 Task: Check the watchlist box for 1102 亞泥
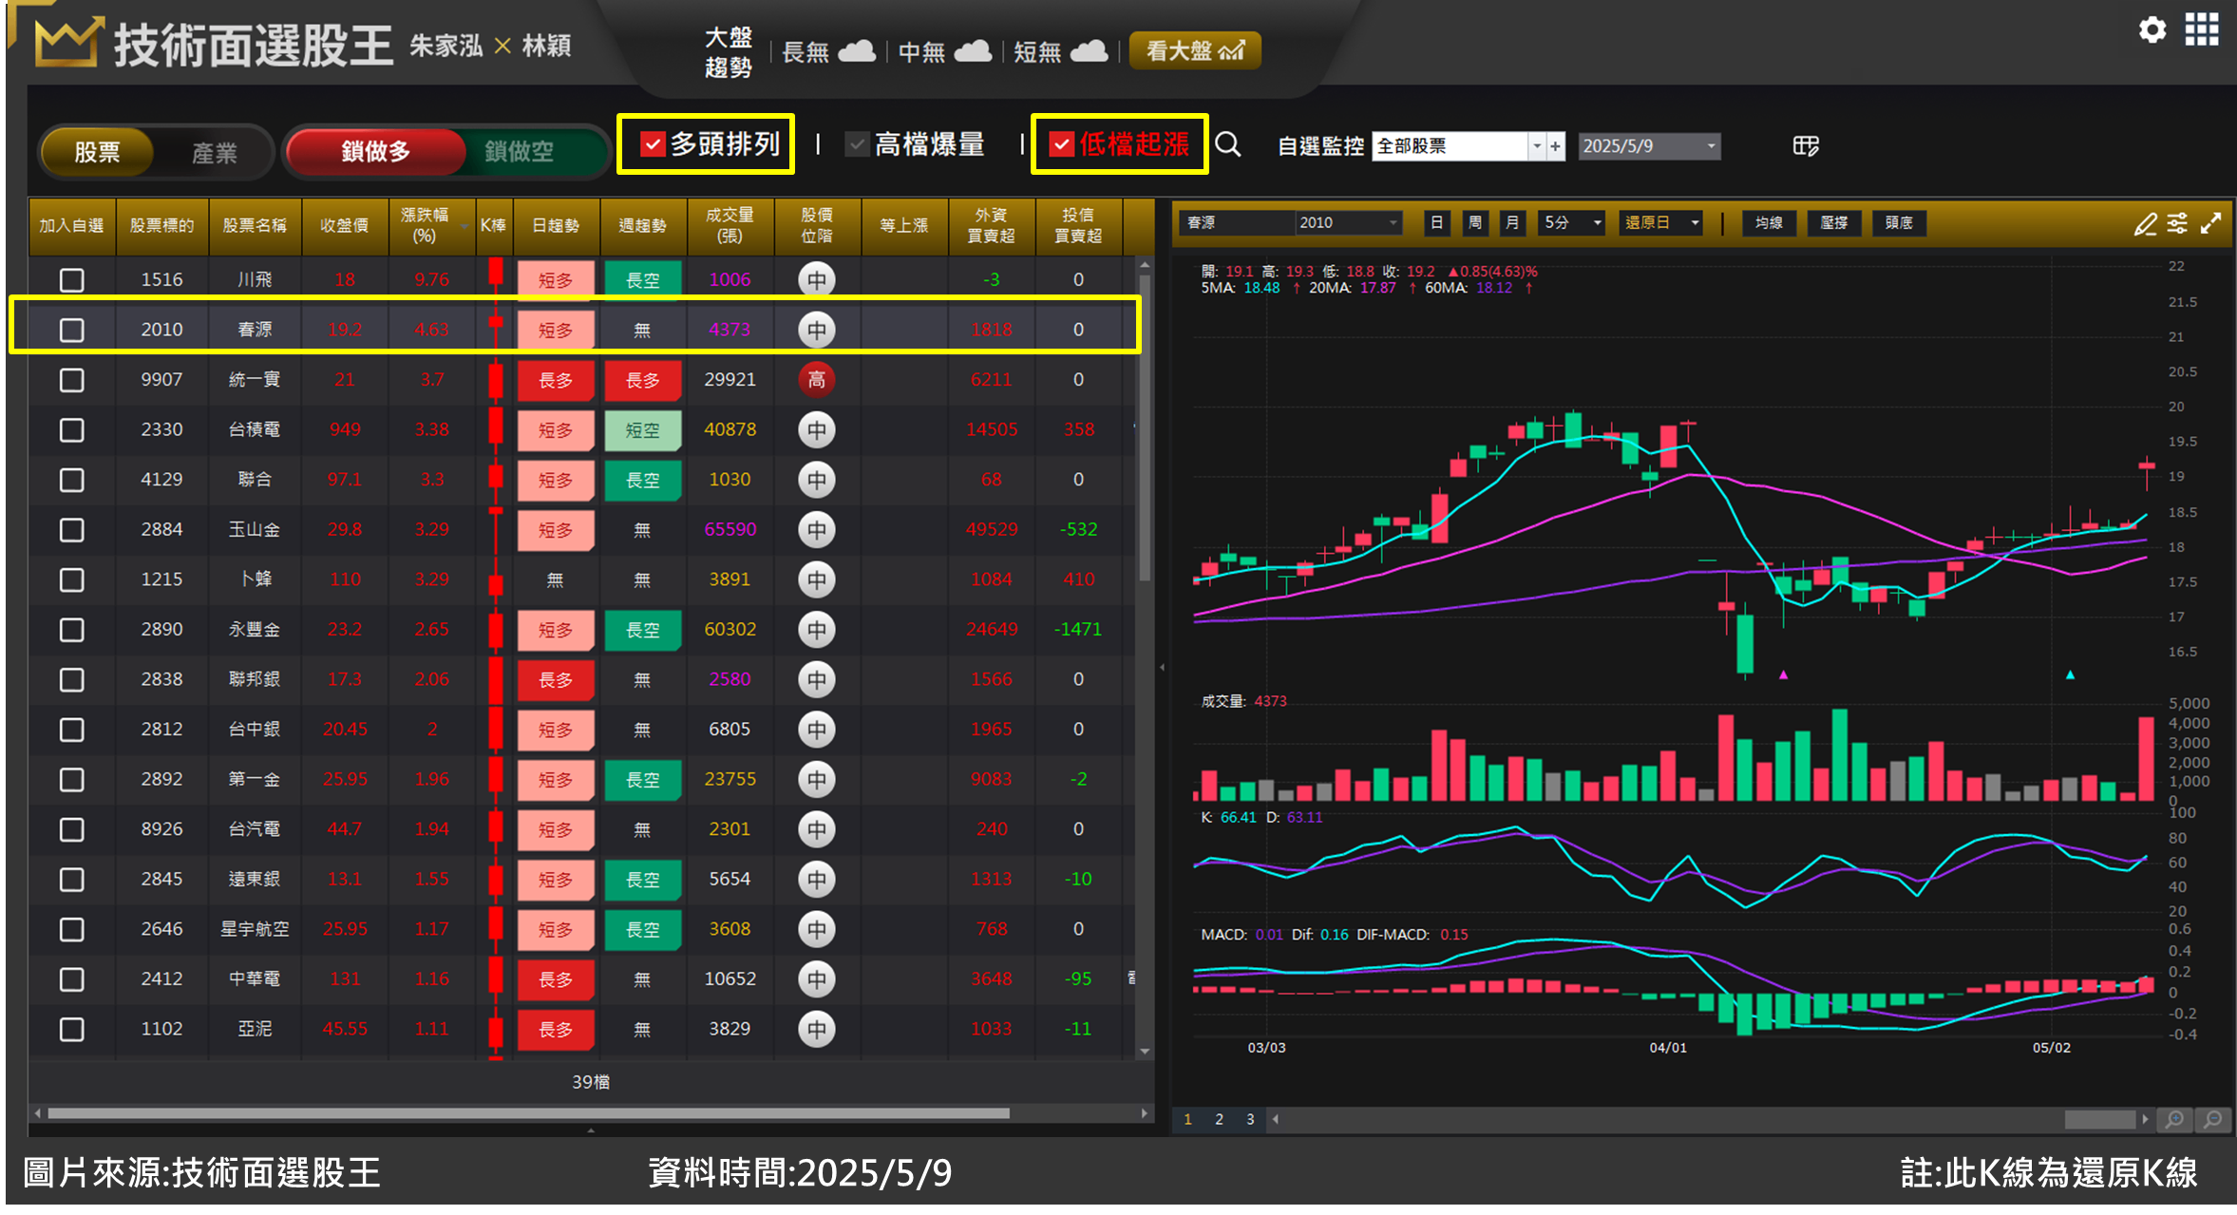tap(71, 1030)
